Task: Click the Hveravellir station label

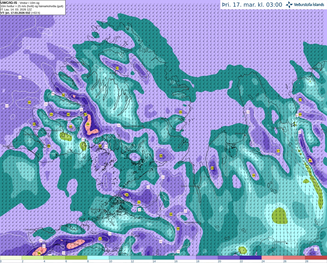Action: click(x=280, y=242)
